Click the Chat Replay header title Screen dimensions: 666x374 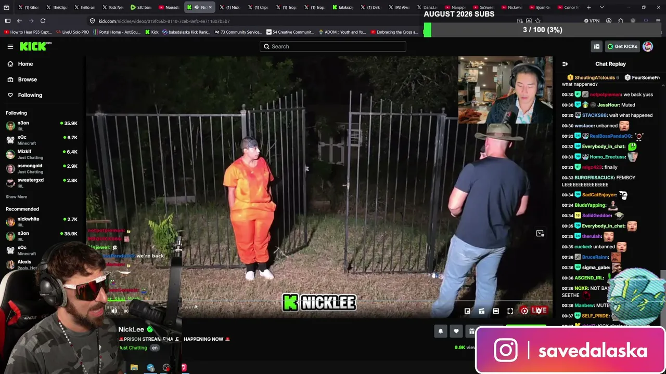(610, 64)
